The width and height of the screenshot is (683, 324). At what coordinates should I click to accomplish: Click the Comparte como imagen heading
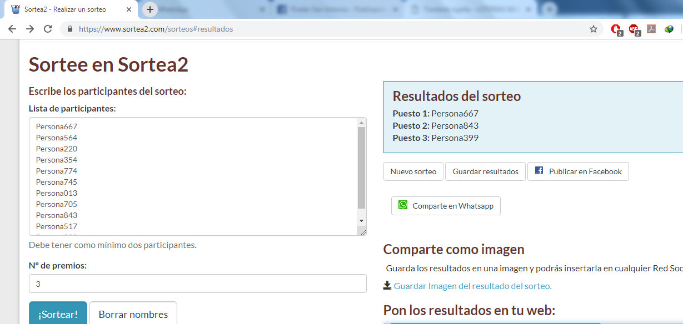(x=454, y=250)
